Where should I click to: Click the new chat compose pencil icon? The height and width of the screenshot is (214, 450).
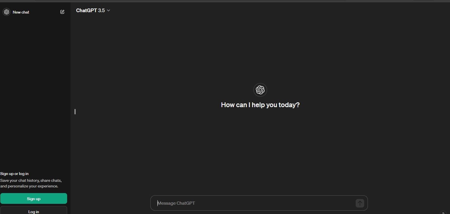click(x=62, y=12)
